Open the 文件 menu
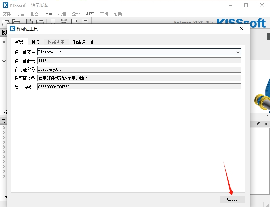The height and width of the screenshot is (207, 270). pyautogui.click(x=7, y=14)
